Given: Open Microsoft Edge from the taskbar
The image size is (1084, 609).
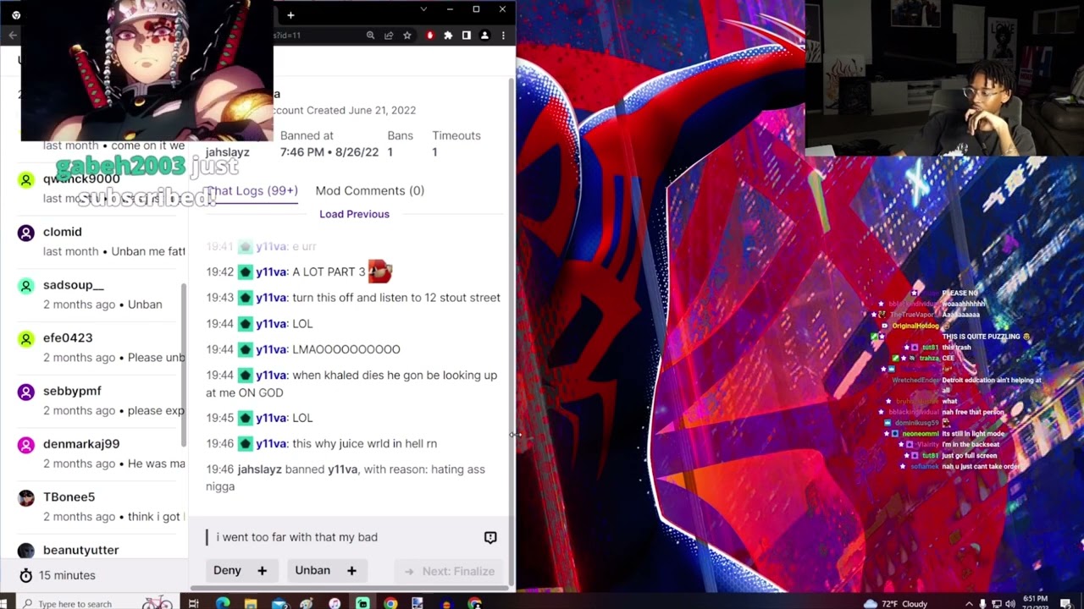Looking at the screenshot, I should point(223,603).
